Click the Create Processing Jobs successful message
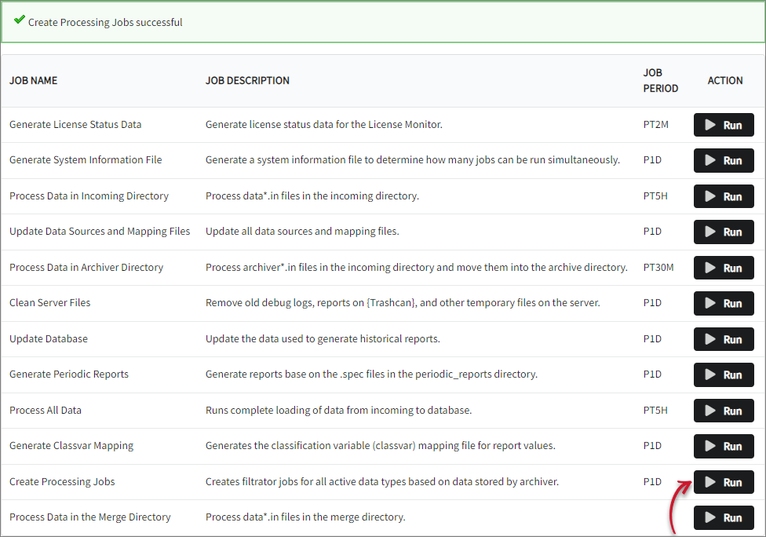Screen dimensions: 766x537 (105, 22)
